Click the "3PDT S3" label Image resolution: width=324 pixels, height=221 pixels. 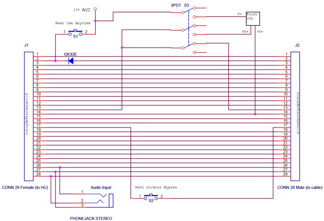[x=180, y=5]
